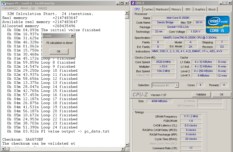Click Super PI horizontal scrollbar left arrow
The image size is (233, 152).
coord(3,149)
